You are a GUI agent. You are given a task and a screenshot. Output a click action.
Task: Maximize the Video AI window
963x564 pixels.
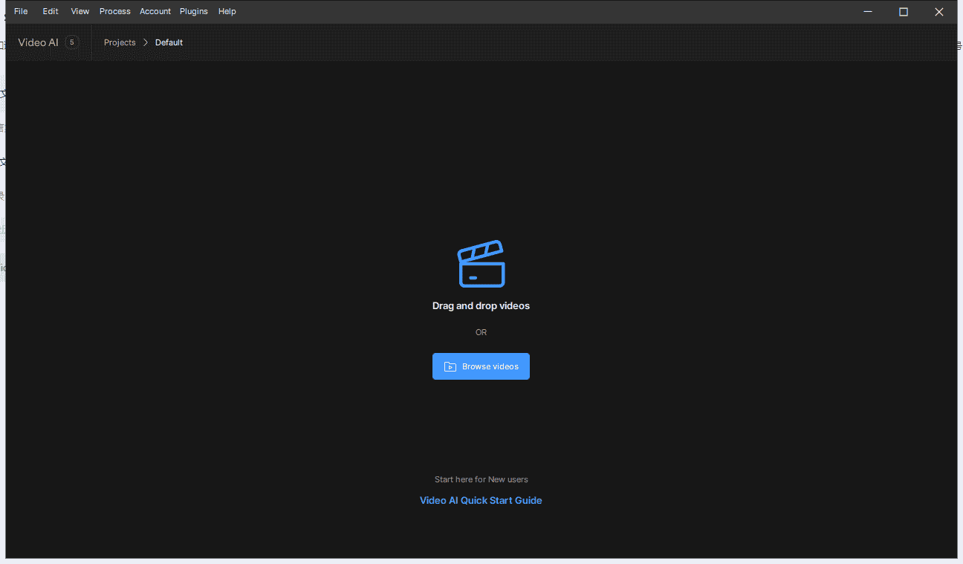[x=904, y=11]
